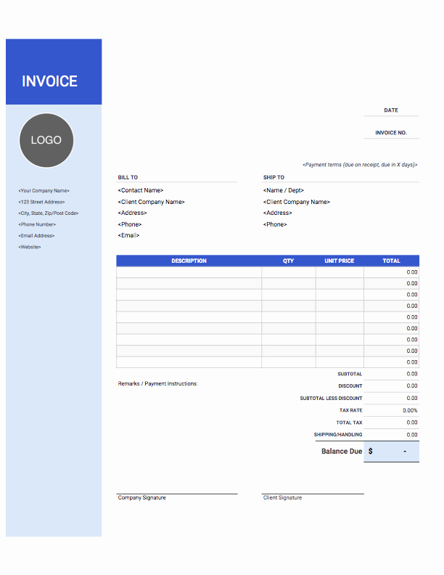This screenshot has width=444, height=575.
Task: Select the payment terms placeholder text
Action: pos(360,165)
